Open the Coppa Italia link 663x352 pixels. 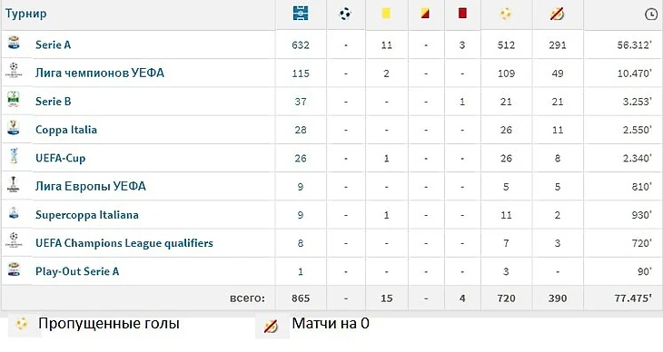66,130
